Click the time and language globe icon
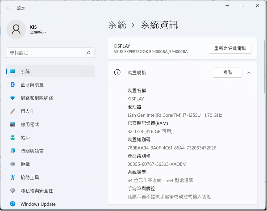Viewport: 267px width, 211px height. coord(12,151)
